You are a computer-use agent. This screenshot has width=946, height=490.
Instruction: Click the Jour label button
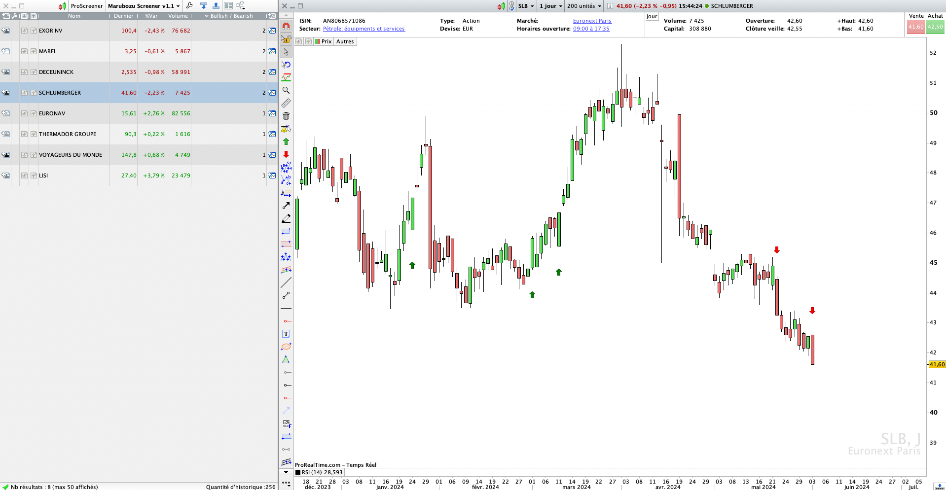[652, 17]
